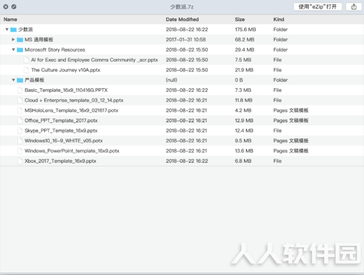Click the 6.8 MB size value
The height and width of the screenshot is (275, 364).
243,161
